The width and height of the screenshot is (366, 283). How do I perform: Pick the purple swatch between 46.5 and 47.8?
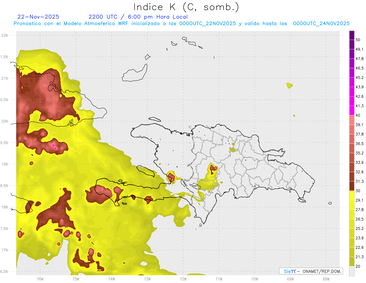click(352, 63)
